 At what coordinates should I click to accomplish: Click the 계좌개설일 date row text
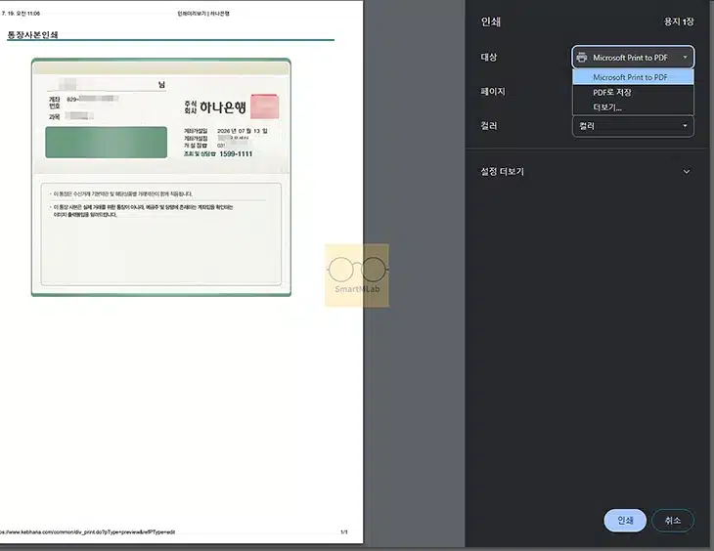pyautogui.click(x=225, y=131)
